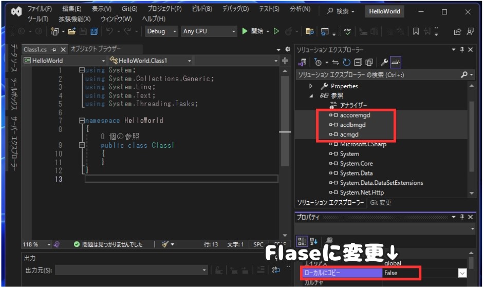Screen dimensions: 484x289
Task: Open the デバッグ(D) menu
Action: [x=235, y=9]
